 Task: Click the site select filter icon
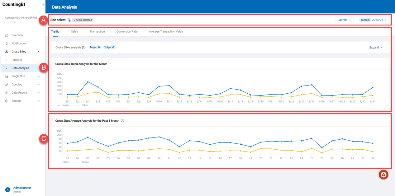(x=69, y=20)
